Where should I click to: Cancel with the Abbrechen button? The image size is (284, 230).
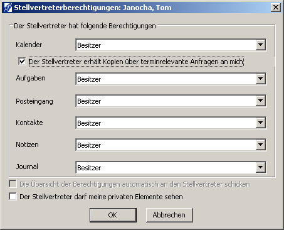click(x=169, y=215)
